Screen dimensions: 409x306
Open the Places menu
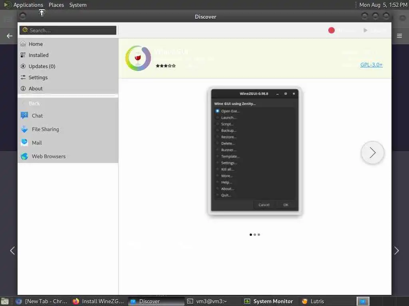click(56, 5)
